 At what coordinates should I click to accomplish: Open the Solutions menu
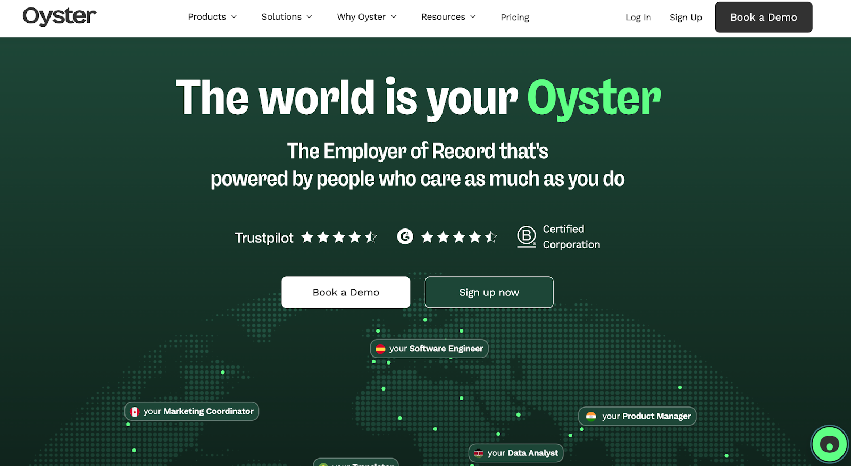click(287, 17)
